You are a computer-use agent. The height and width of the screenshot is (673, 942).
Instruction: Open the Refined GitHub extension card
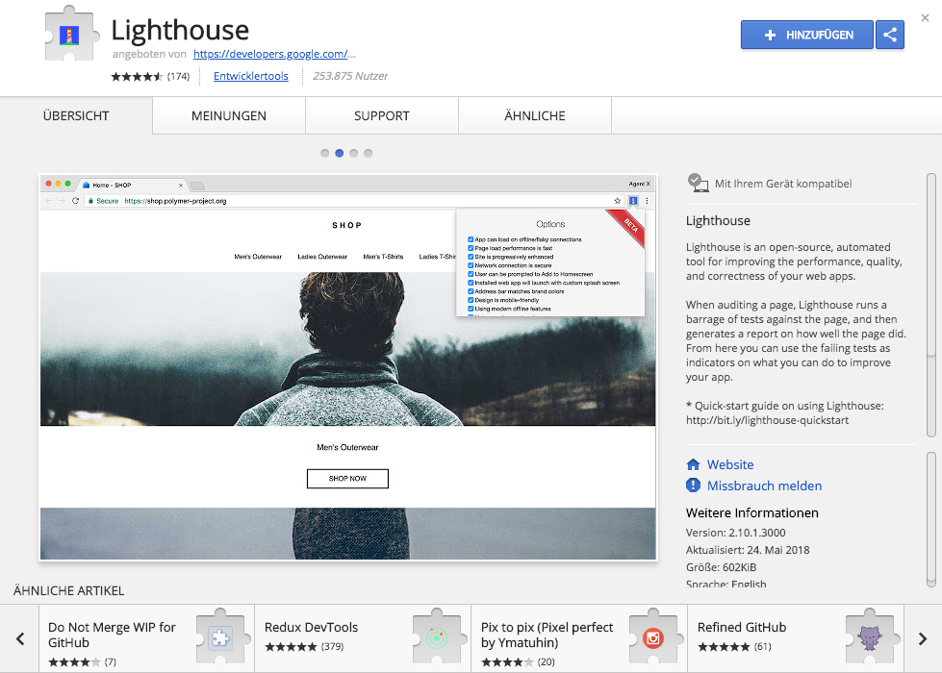pos(796,638)
